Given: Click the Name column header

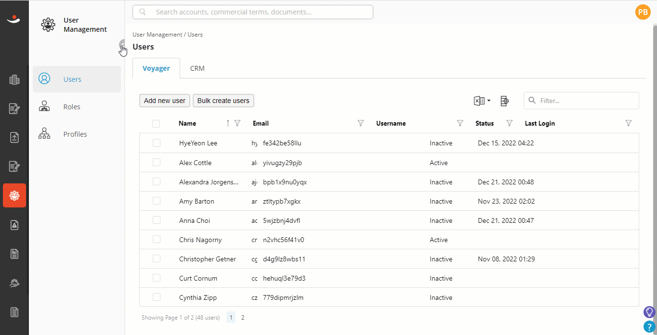Looking at the screenshot, I should (x=187, y=123).
